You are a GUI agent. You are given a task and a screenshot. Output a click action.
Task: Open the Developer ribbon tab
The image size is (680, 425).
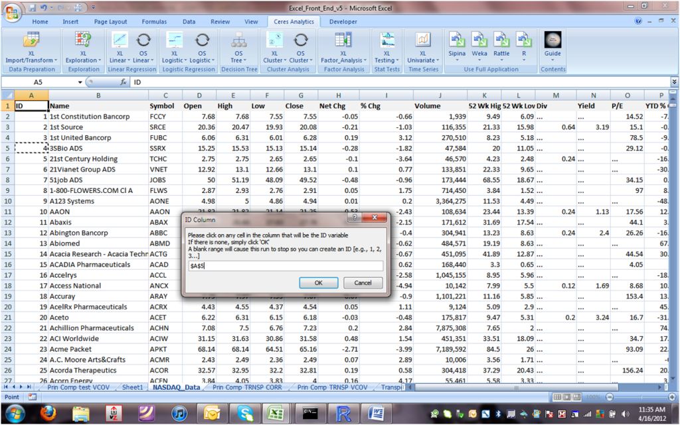[x=343, y=22]
